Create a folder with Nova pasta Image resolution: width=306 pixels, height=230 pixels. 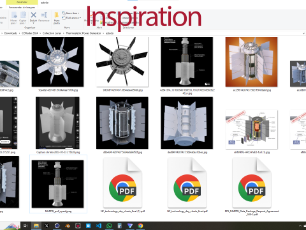(57, 18)
